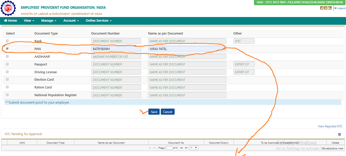Click the last-page arrow in pagination
Image resolution: width=346 pixels, height=156 pixels.
tap(186, 148)
